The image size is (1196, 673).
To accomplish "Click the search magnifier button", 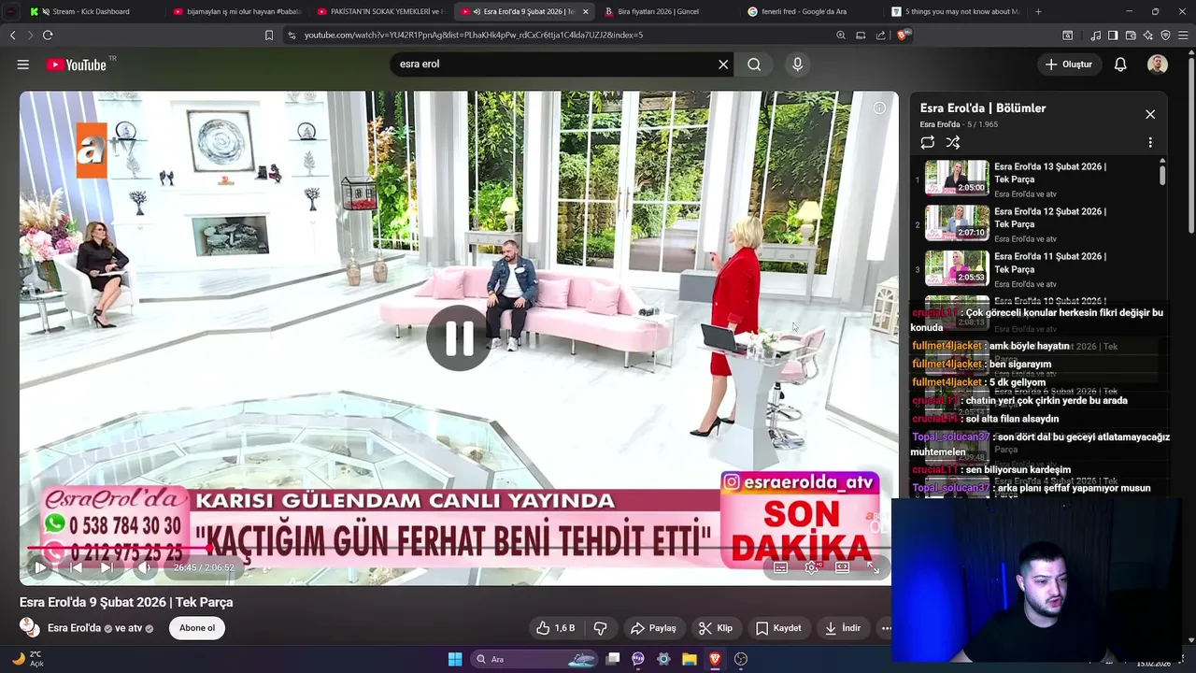I will tap(754, 64).
